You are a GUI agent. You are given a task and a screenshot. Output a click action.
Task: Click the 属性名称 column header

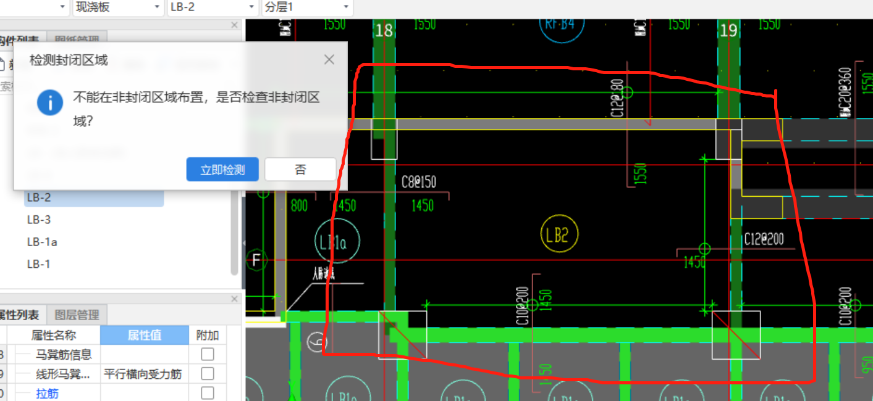54,335
